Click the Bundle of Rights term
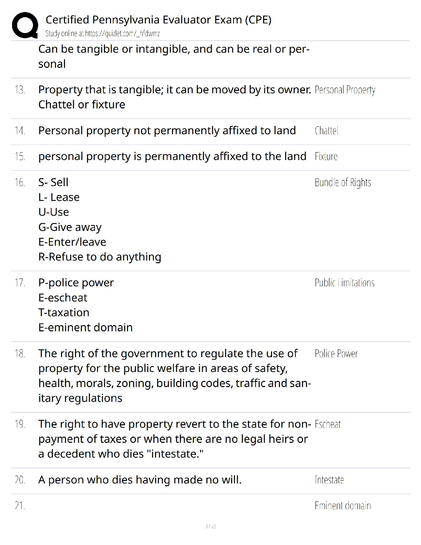This screenshot has height=545, width=421. tap(343, 182)
